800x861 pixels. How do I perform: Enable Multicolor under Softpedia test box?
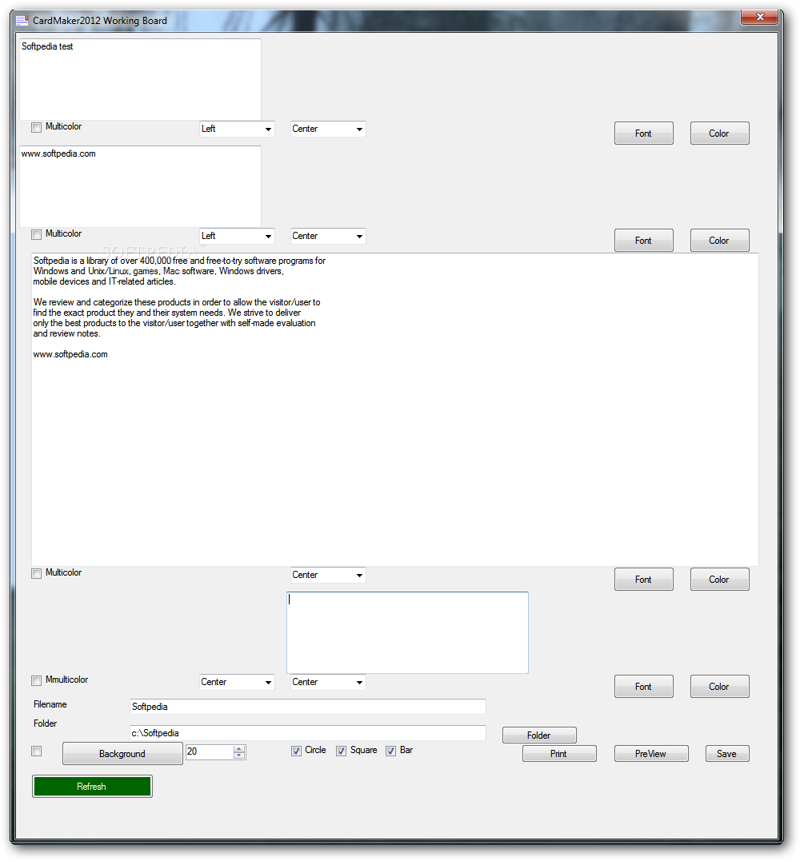pos(36,127)
